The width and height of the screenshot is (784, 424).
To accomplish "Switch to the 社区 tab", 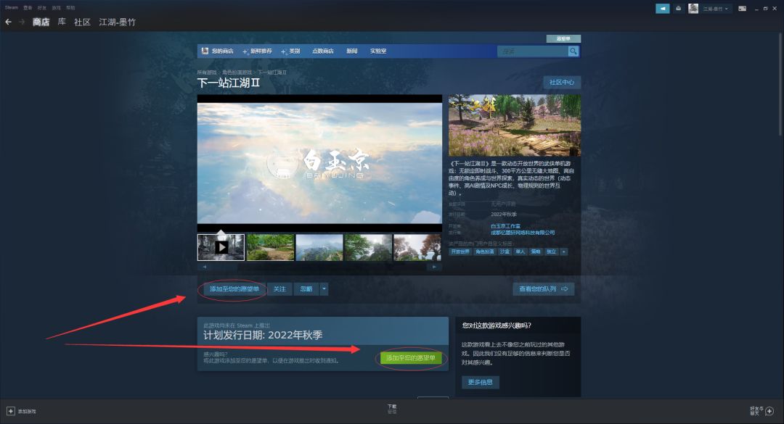I will point(82,22).
